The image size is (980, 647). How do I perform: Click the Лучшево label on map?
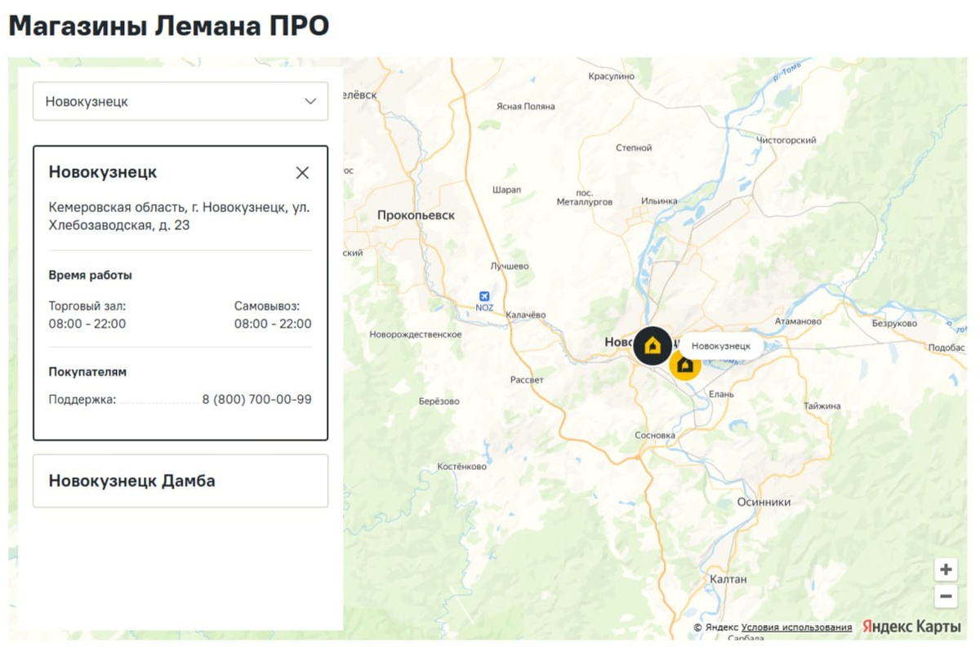click(510, 266)
